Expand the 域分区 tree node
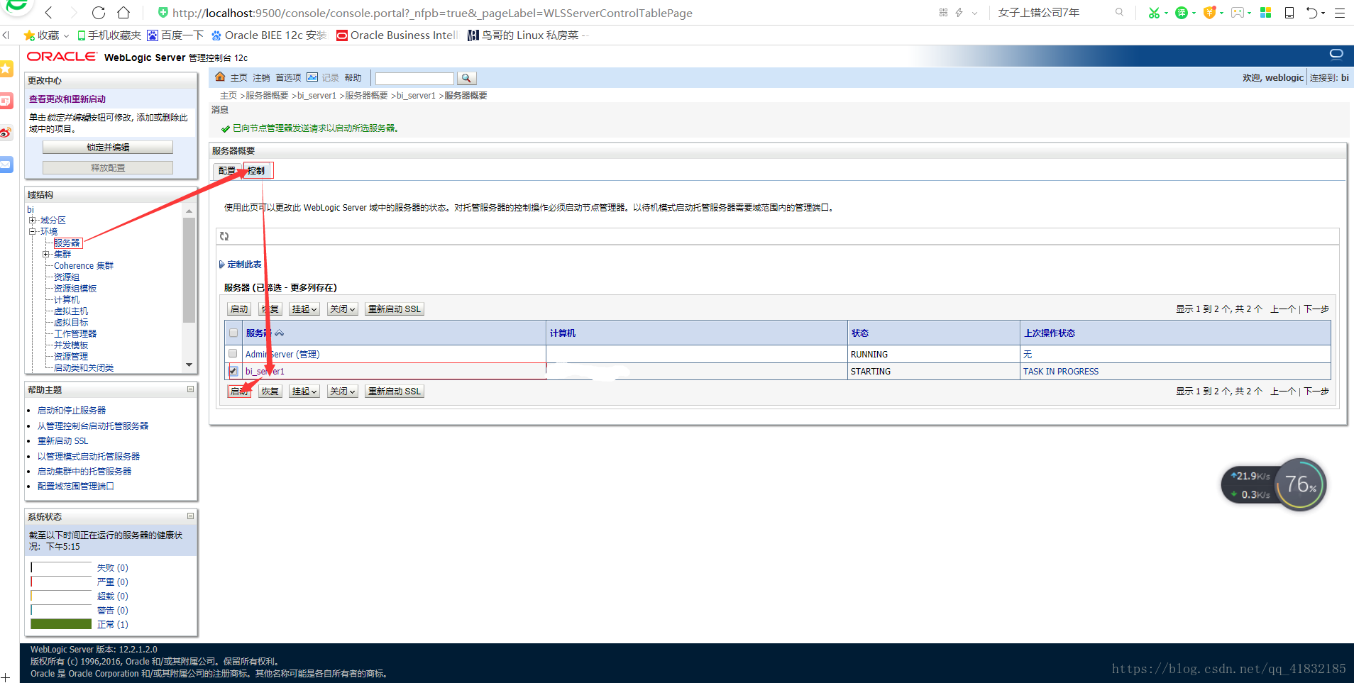The height and width of the screenshot is (683, 1354). pos(32,220)
